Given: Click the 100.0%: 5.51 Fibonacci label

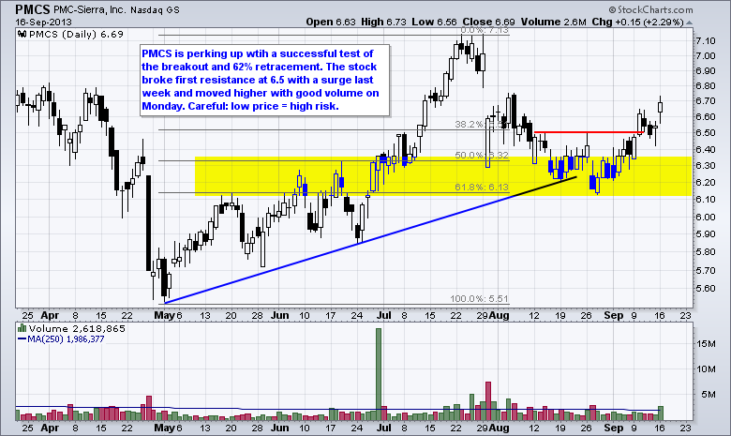Looking at the screenshot, I should point(479,298).
